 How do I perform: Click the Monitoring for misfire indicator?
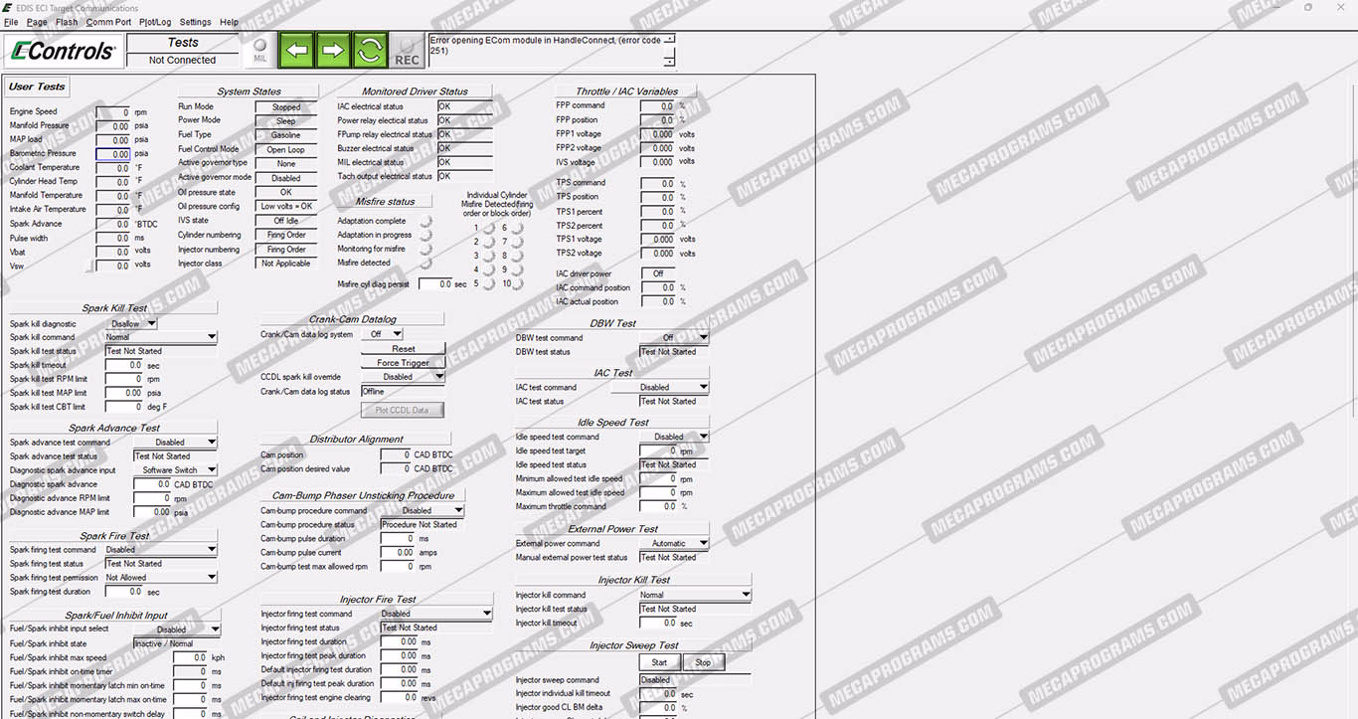coord(426,250)
